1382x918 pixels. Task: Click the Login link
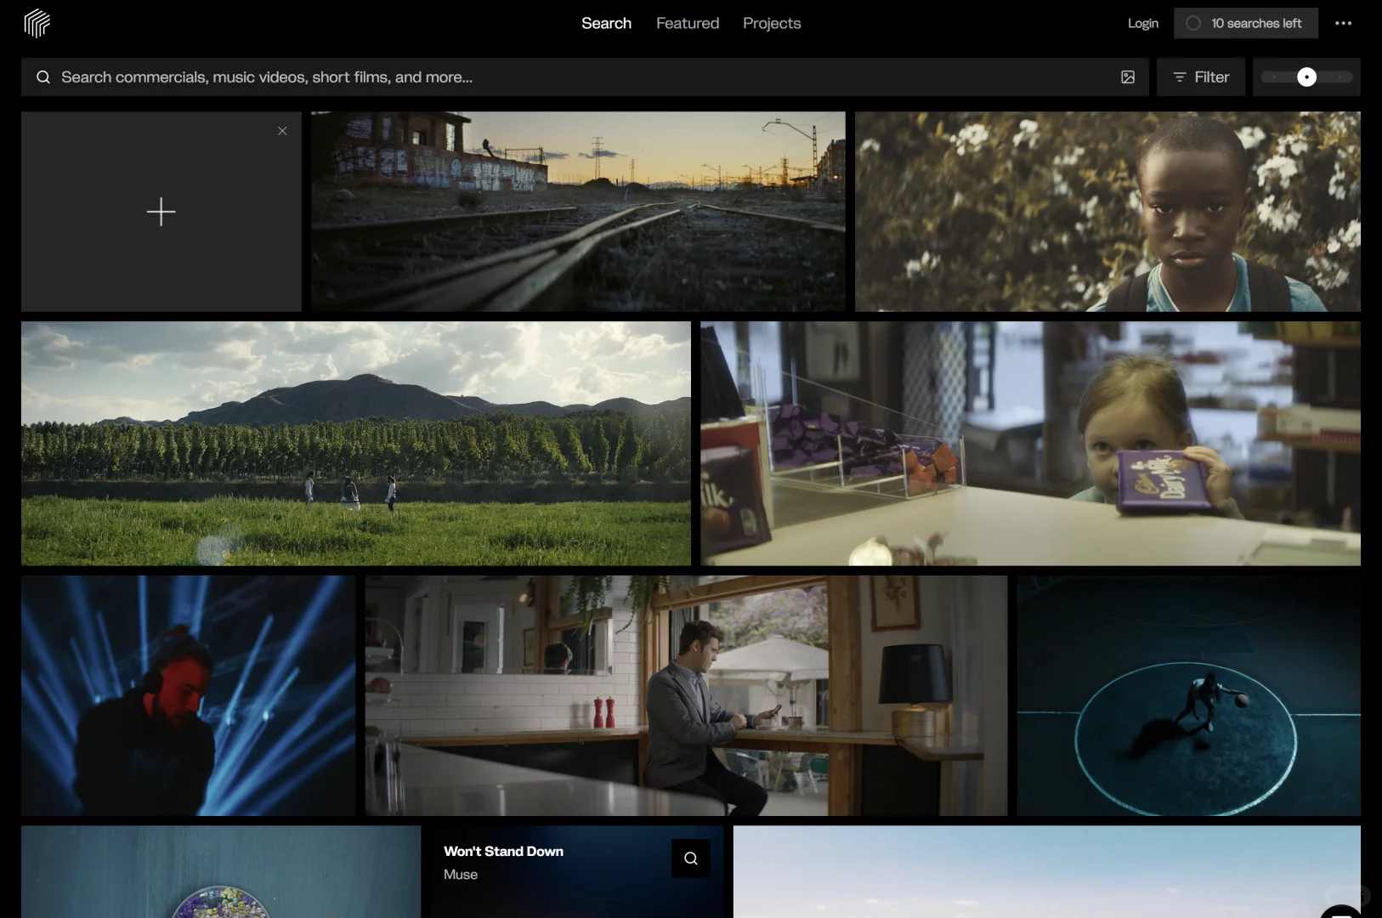pyautogui.click(x=1143, y=23)
